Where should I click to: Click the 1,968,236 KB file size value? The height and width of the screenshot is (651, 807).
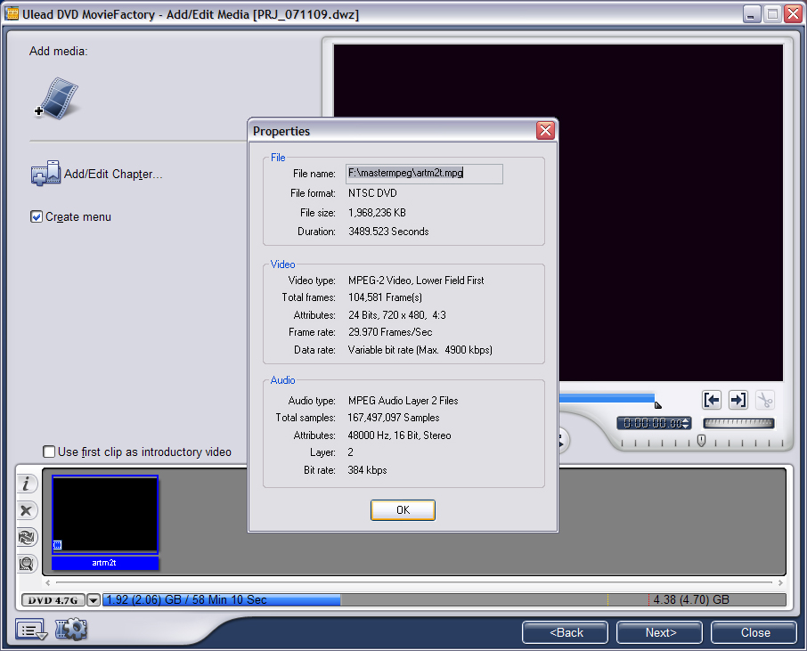coord(378,213)
